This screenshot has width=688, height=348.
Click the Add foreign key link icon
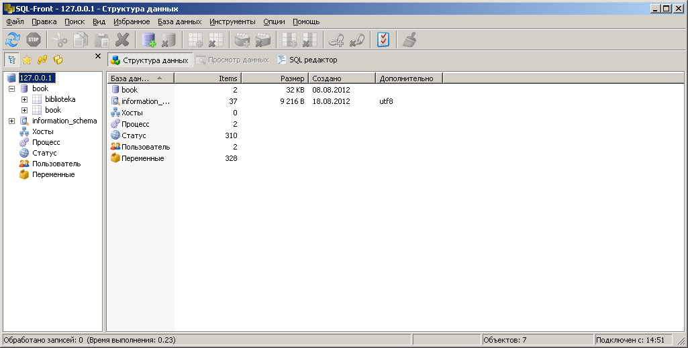click(x=336, y=40)
